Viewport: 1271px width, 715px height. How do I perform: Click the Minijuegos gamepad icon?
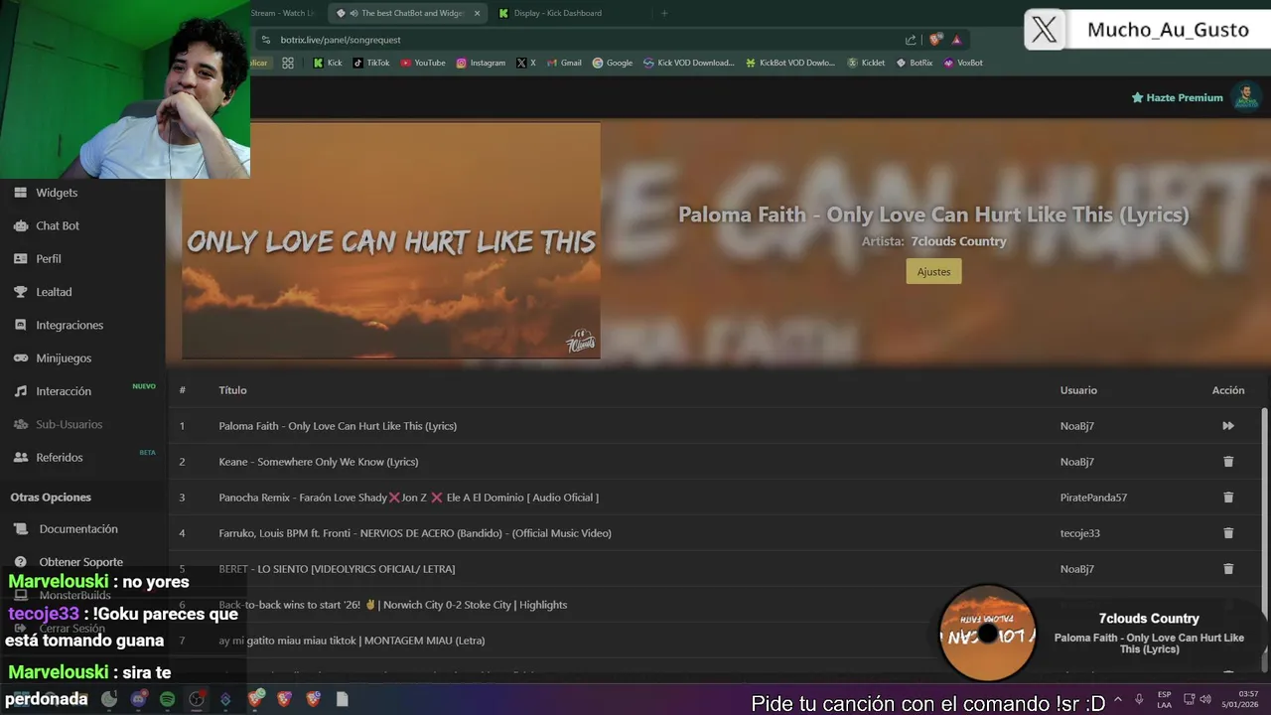pos(20,357)
